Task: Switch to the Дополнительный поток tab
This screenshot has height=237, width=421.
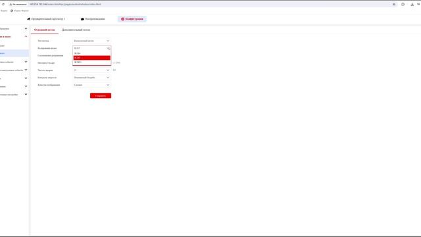Action: pyautogui.click(x=76, y=30)
